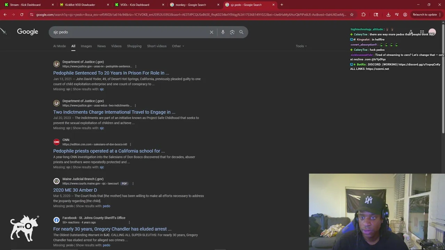Open a new browser tab
The height and width of the screenshot is (250, 445).
(282, 5)
